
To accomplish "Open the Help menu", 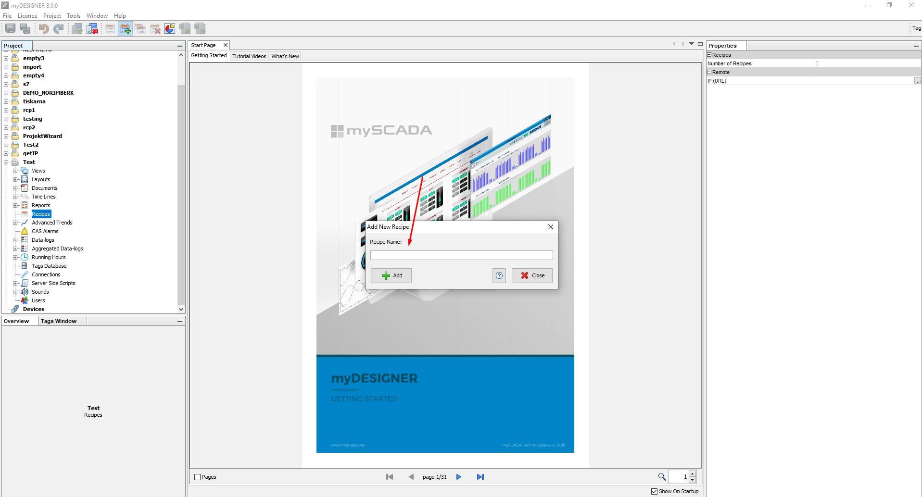I will coord(120,16).
